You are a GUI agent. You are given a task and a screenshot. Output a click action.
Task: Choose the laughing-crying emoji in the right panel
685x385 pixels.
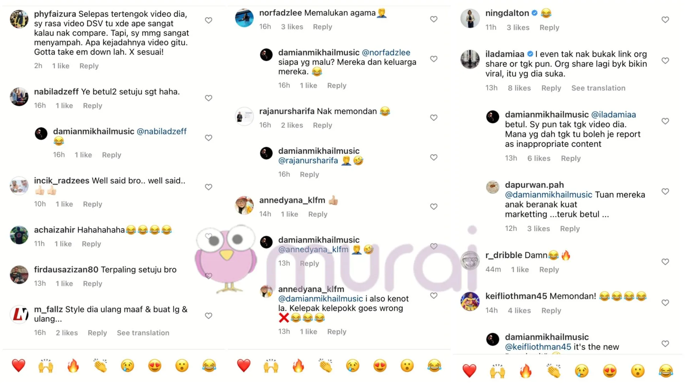pyautogui.click(x=665, y=371)
